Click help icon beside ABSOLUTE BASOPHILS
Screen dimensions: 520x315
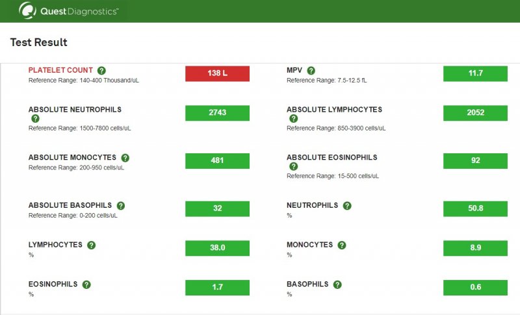[121, 206]
